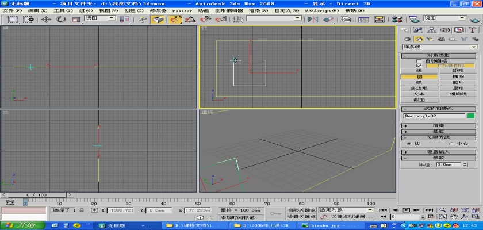This screenshot has width=483, height=230.
Task: Click the 关键点过滤器 key filters button
Action: [x=352, y=217]
